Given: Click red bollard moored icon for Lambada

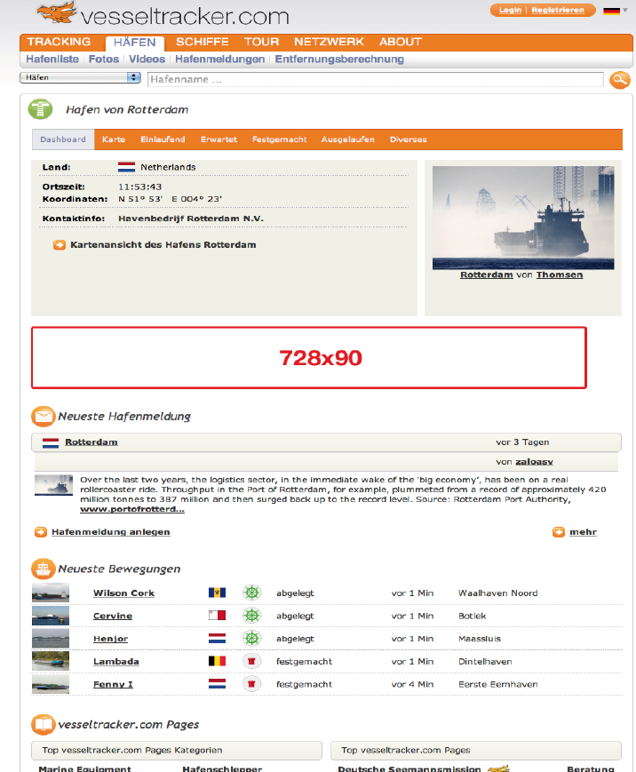Looking at the screenshot, I should (251, 661).
